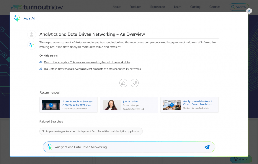This screenshot has width=258, height=164.
Task: Click the Ask AI question input field
Action: point(127,147)
